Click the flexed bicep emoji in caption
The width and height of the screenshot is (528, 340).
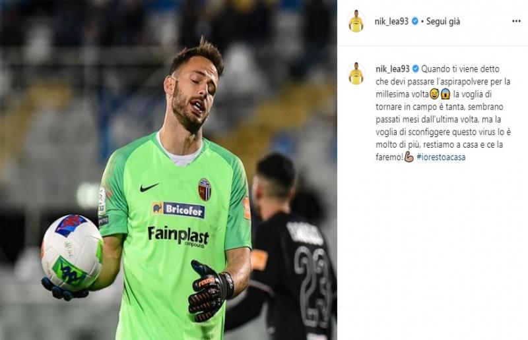(409, 157)
